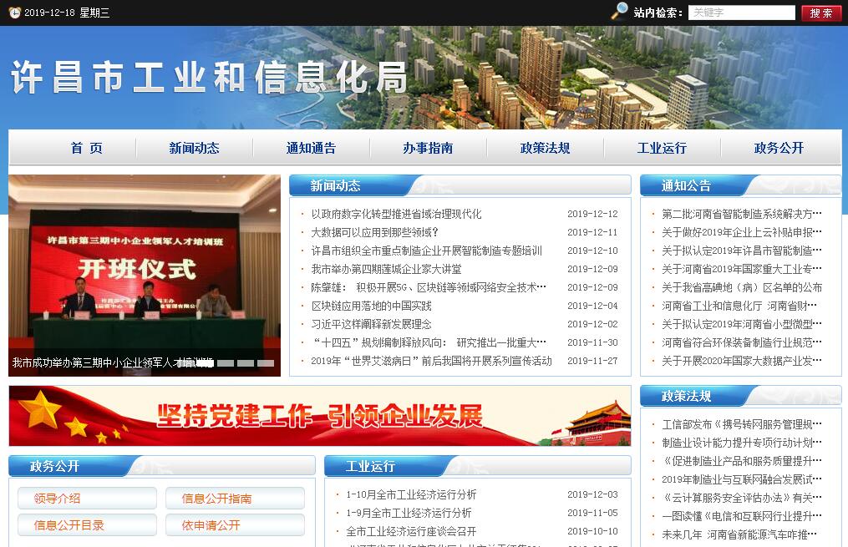Open notice 关于河南省2019年国家重大工业专…
The width and height of the screenshot is (848, 547).
(x=741, y=269)
